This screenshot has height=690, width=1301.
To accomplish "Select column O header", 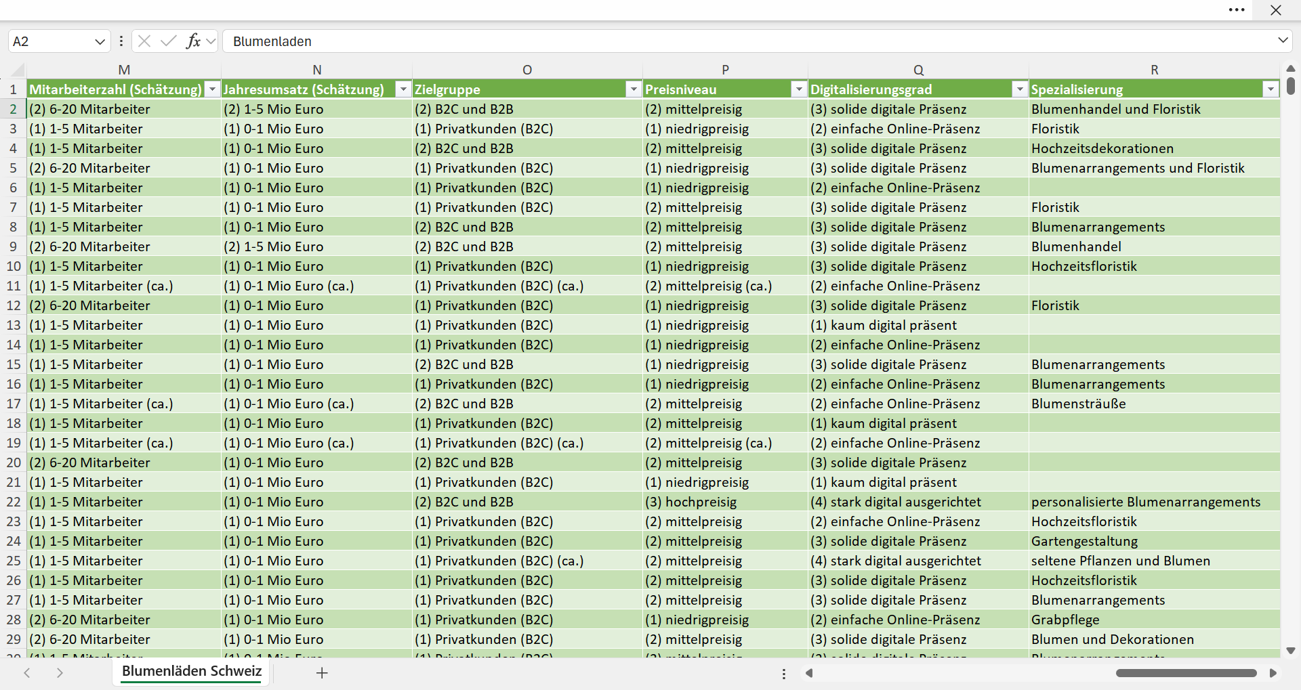I will 527,70.
